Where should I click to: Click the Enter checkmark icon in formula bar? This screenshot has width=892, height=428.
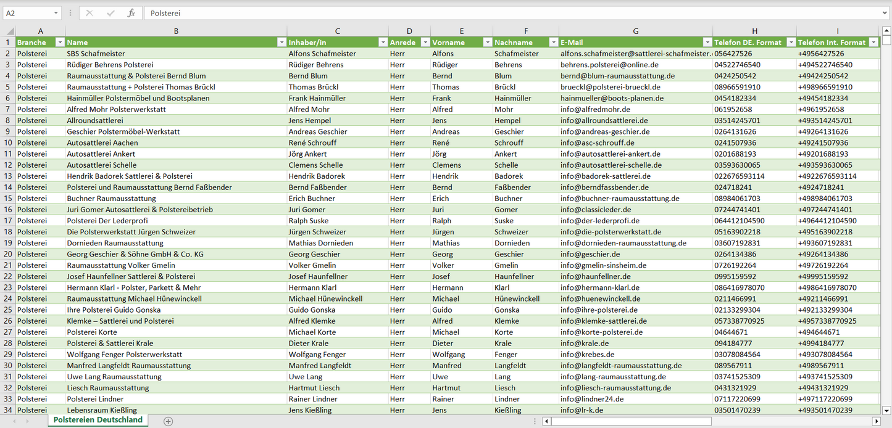pos(110,13)
